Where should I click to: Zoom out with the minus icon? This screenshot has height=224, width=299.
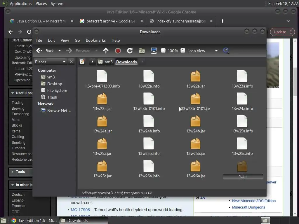point(163,50)
